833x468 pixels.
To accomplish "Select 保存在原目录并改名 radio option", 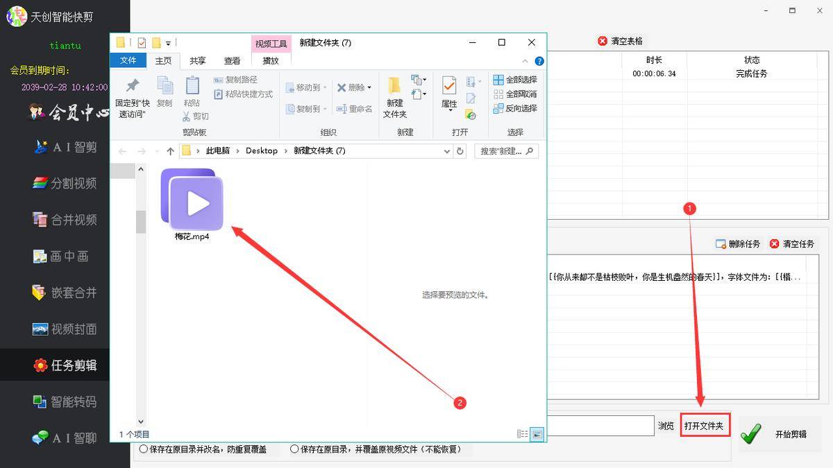I will coord(203,449).
